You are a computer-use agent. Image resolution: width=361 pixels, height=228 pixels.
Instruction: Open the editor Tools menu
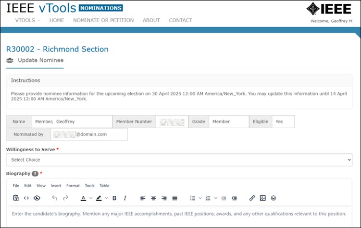pyautogui.click(x=89, y=186)
